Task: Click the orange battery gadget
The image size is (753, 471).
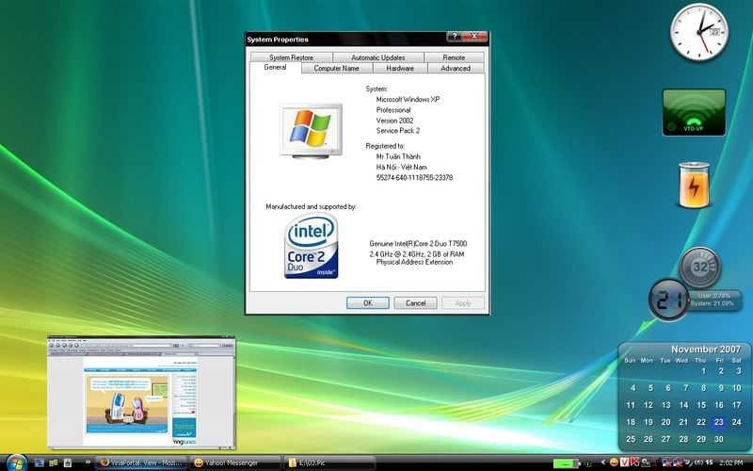Action: (x=693, y=185)
